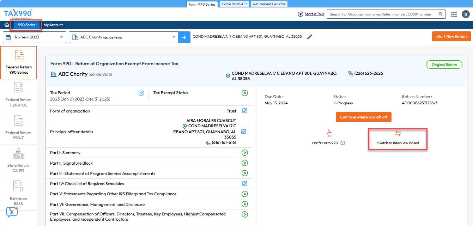The width and height of the screenshot is (473, 226).
Task: Switch to the Form 8038-CP tab
Action: 235,4
